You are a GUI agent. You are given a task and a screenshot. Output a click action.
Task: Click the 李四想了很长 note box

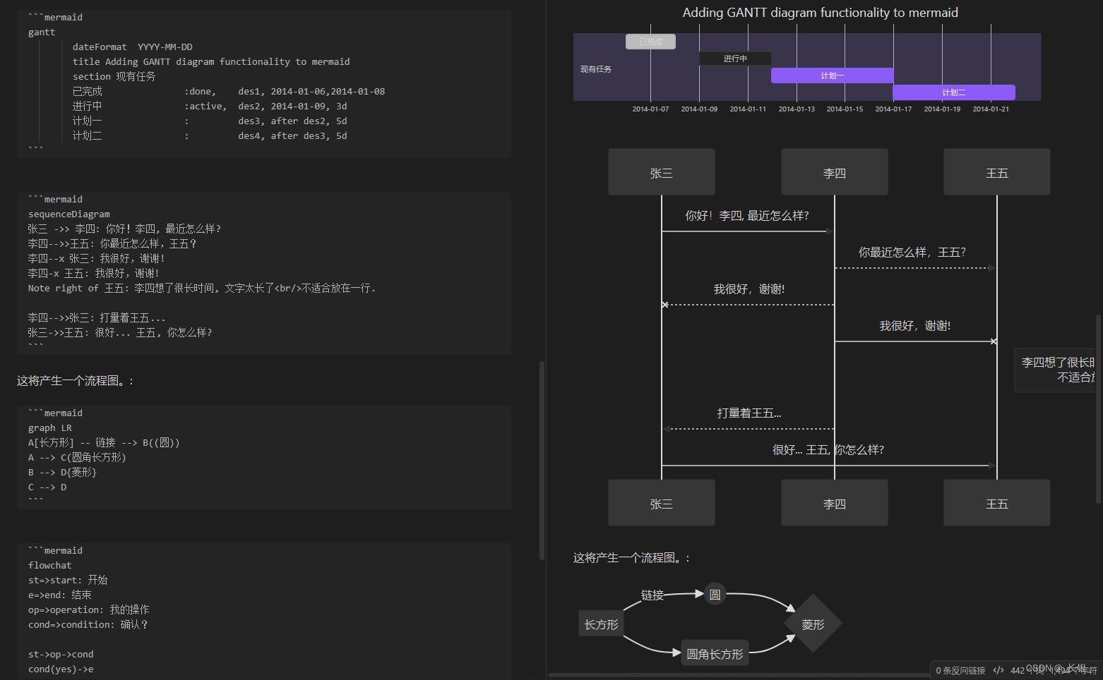click(x=1055, y=370)
